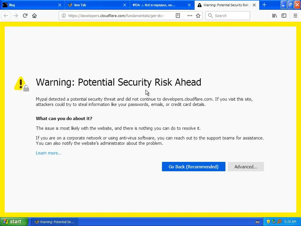Image resolution: width=301 pixels, height=226 pixels.
Task: Close the New Tab tab
Action: tap(125, 5)
